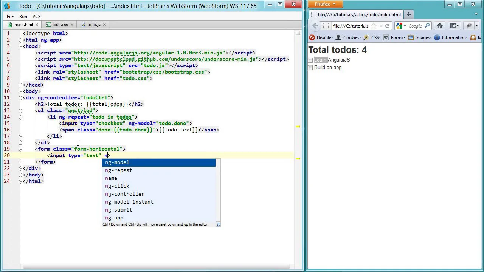Viewport: 484px width, 272px height.
Task: Close the todo.js editor tab
Action: 104,25
